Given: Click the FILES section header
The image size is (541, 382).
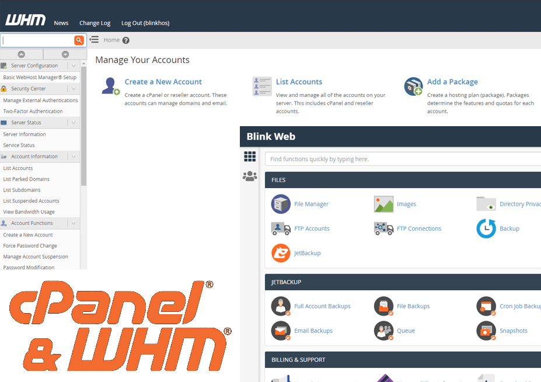Looking at the screenshot, I should (x=403, y=180).
